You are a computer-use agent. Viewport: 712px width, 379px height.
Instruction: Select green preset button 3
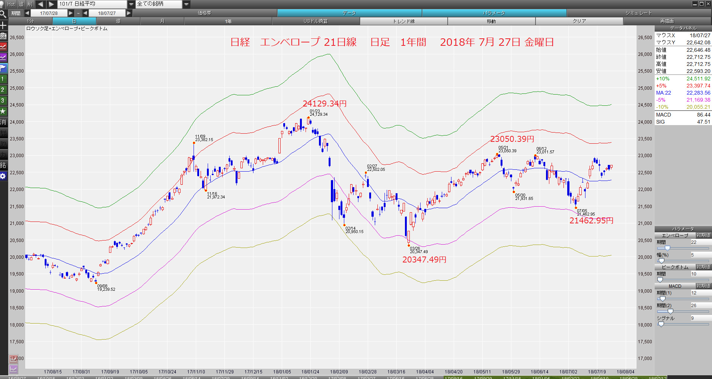[x=3, y=101]
